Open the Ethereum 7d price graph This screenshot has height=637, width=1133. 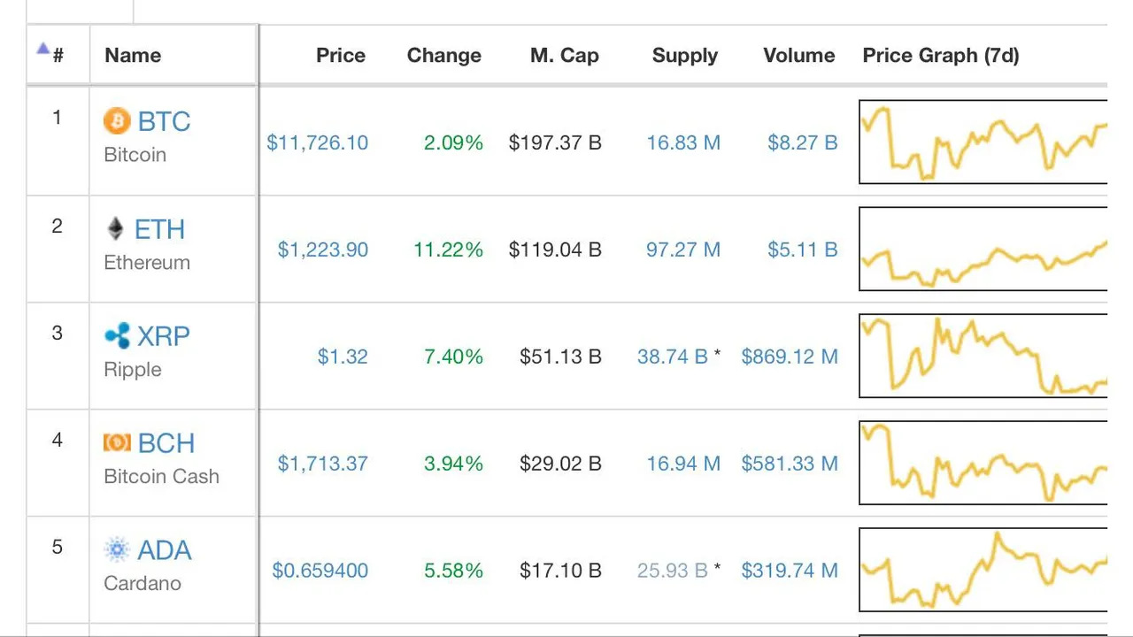(983, 249)
